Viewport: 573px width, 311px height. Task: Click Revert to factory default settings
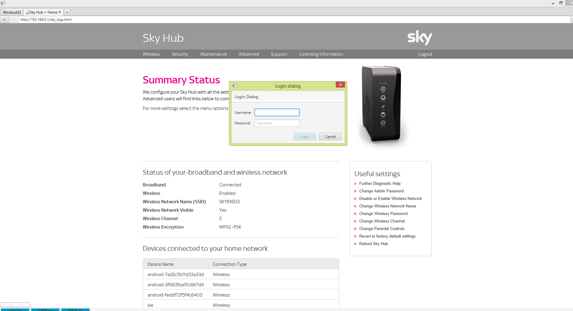[x=387, y=236]
